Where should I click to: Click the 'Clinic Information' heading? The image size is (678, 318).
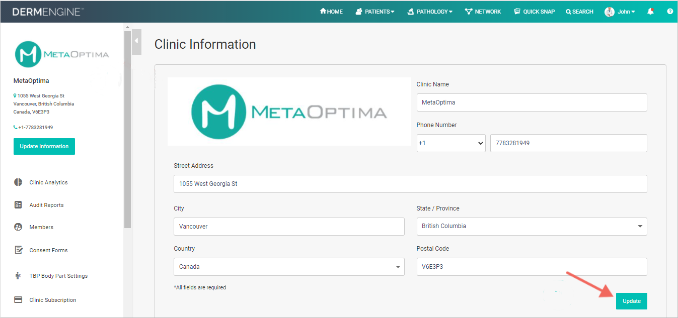coord(205,44)
